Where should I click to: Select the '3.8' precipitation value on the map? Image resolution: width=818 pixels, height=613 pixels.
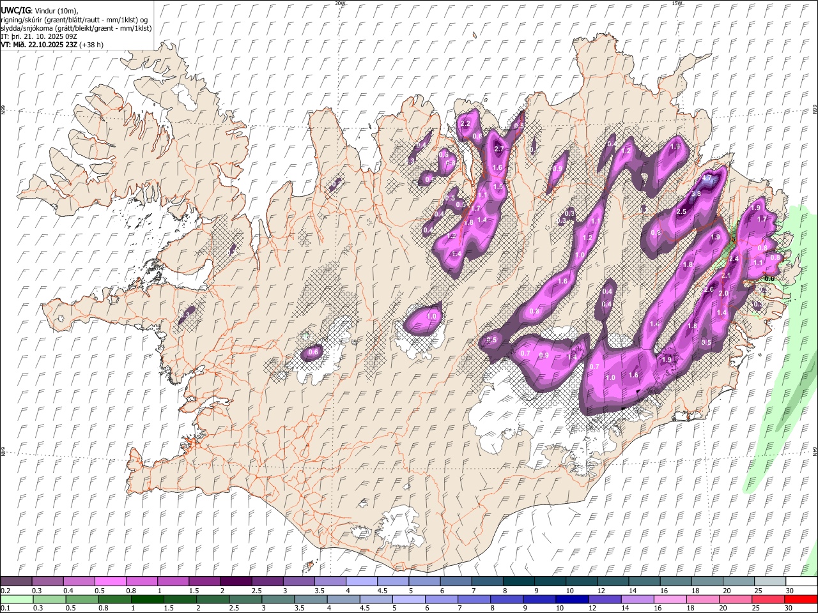coord(696,193)
